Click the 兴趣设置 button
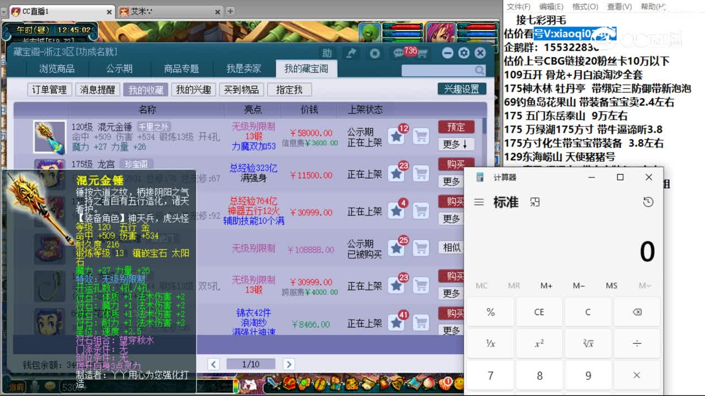This screenshot has width=705, height=396. coord(462,89)
